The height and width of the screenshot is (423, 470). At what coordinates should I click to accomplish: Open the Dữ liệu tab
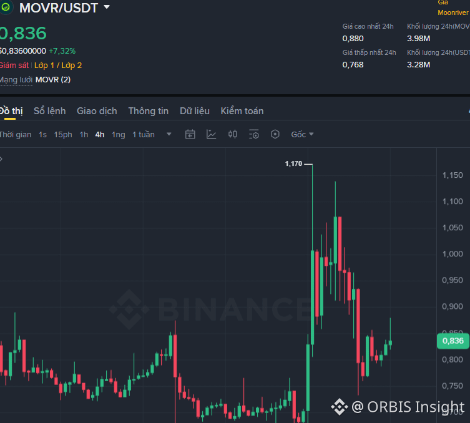tap(195, 111)
